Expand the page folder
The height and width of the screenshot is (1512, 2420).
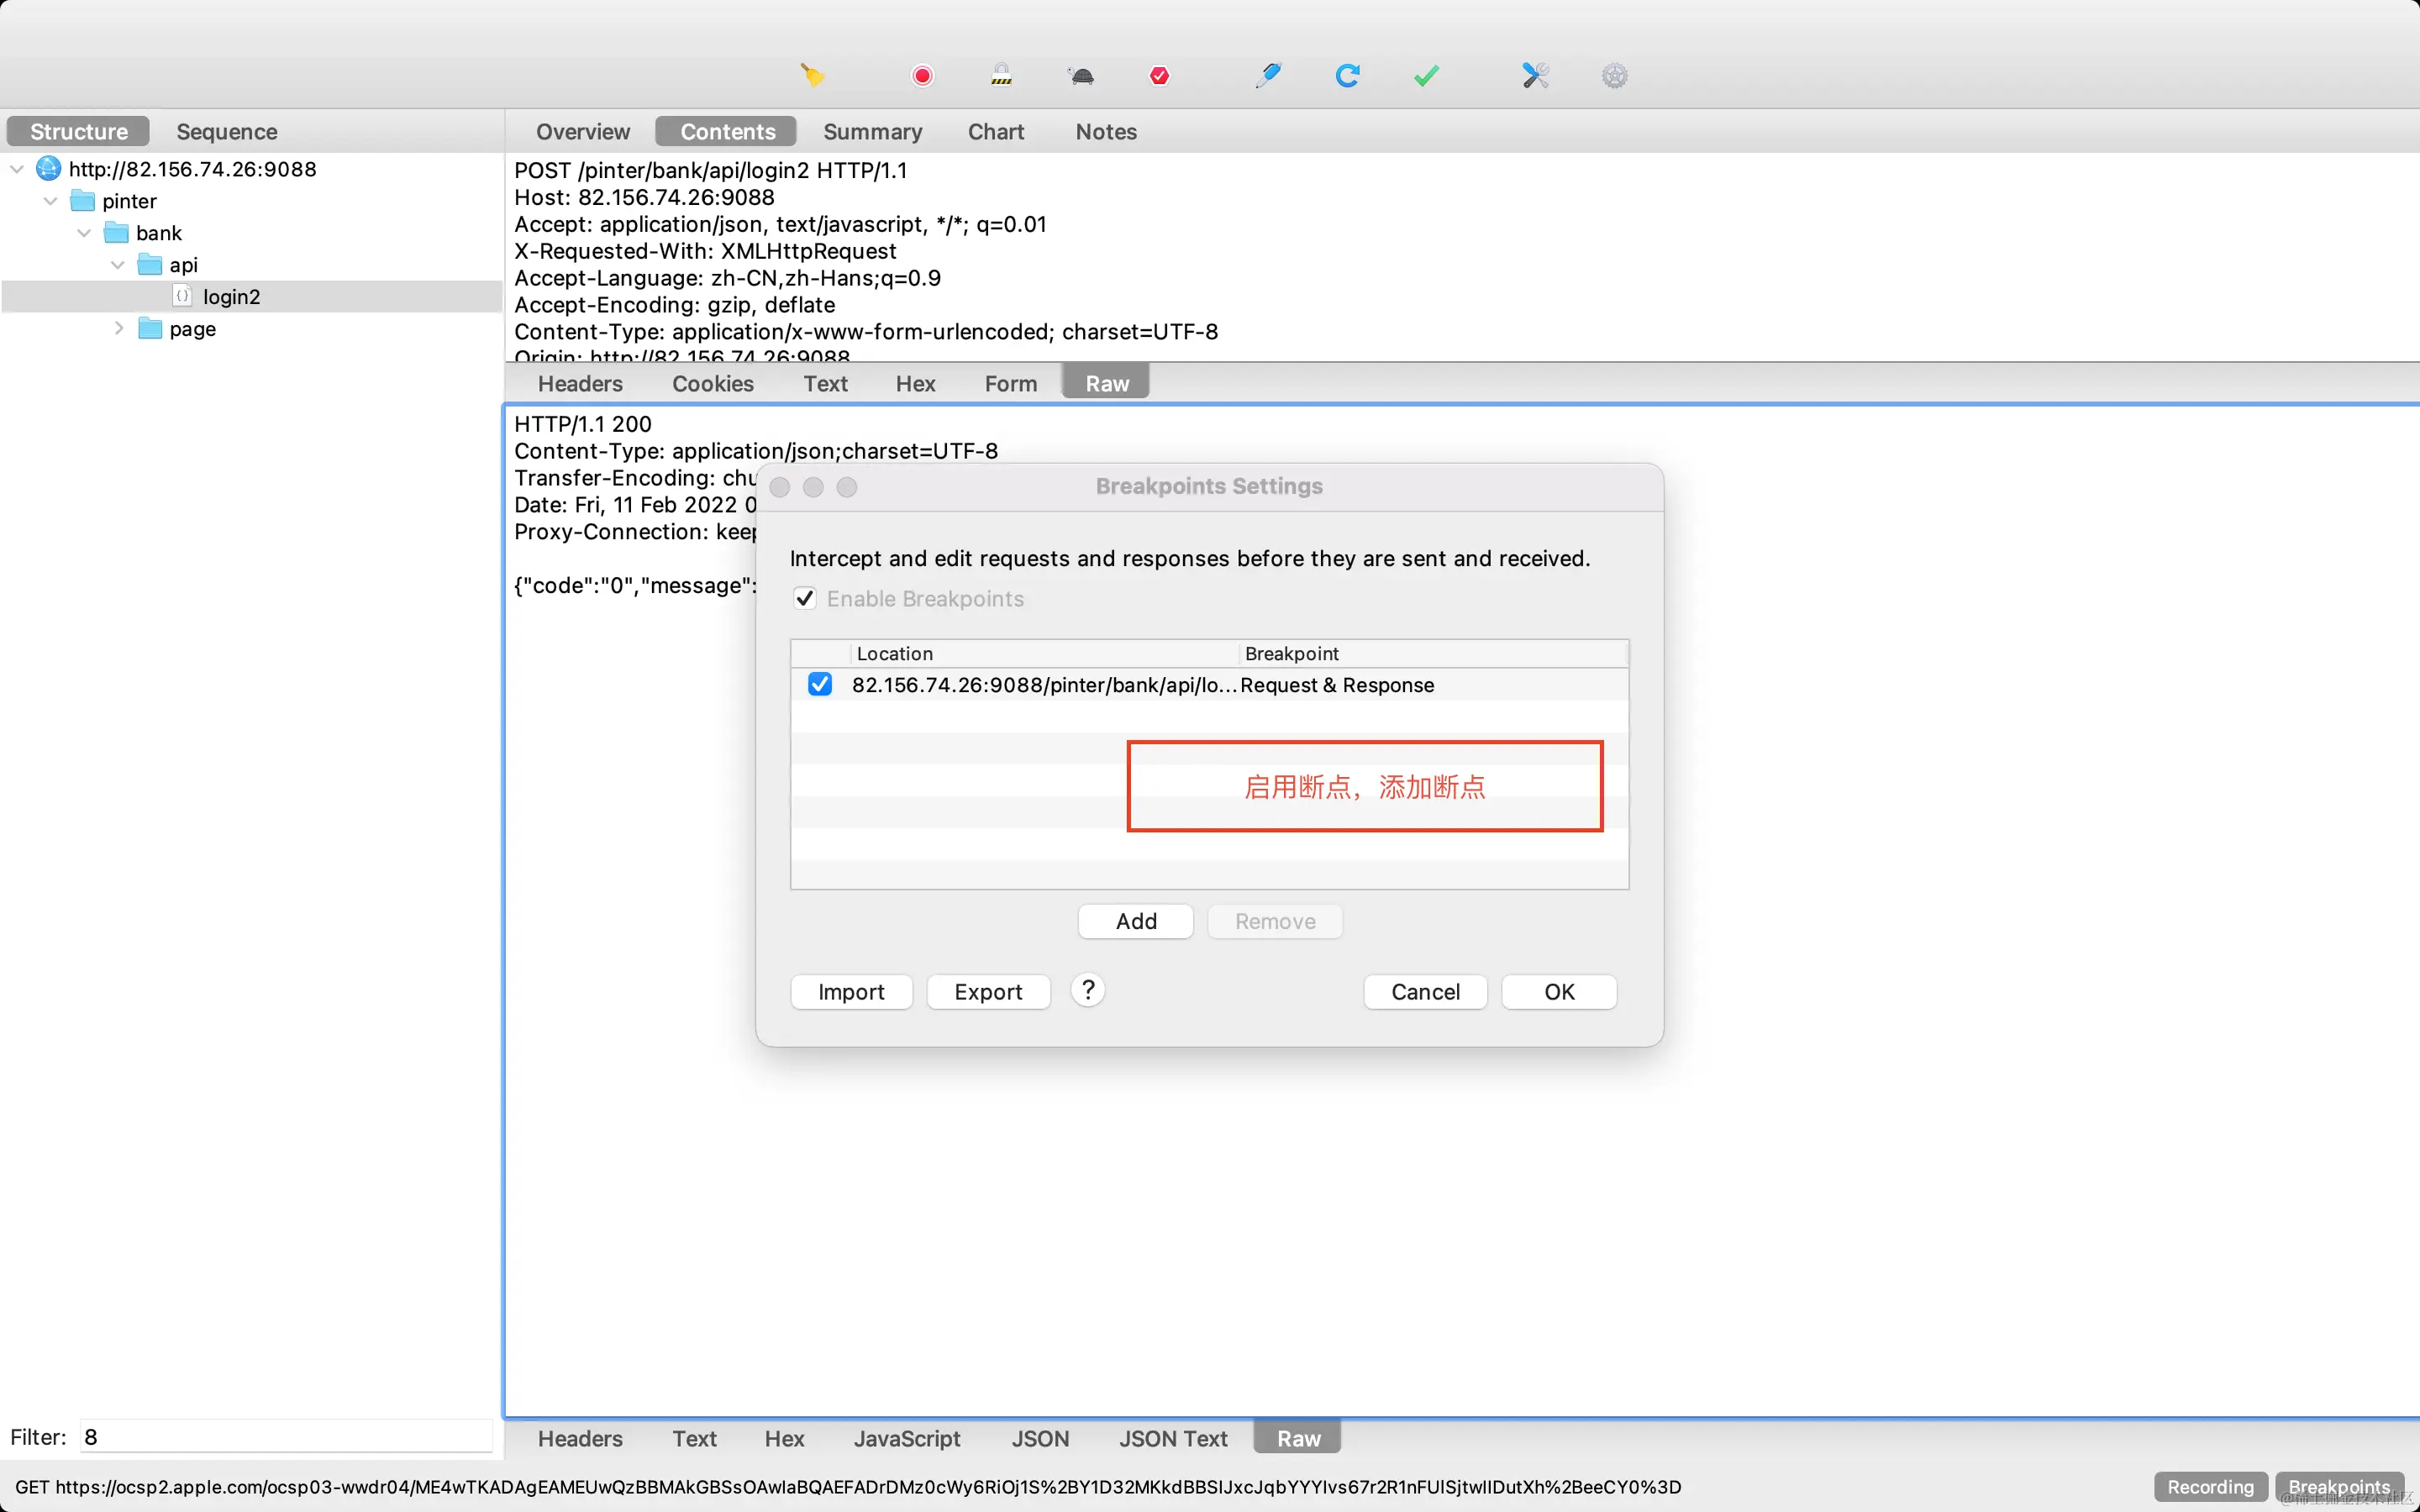(119, 328)
